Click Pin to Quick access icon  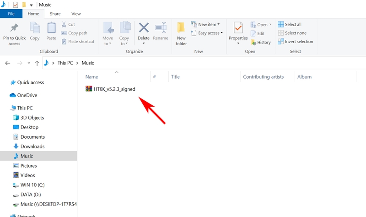14,28
